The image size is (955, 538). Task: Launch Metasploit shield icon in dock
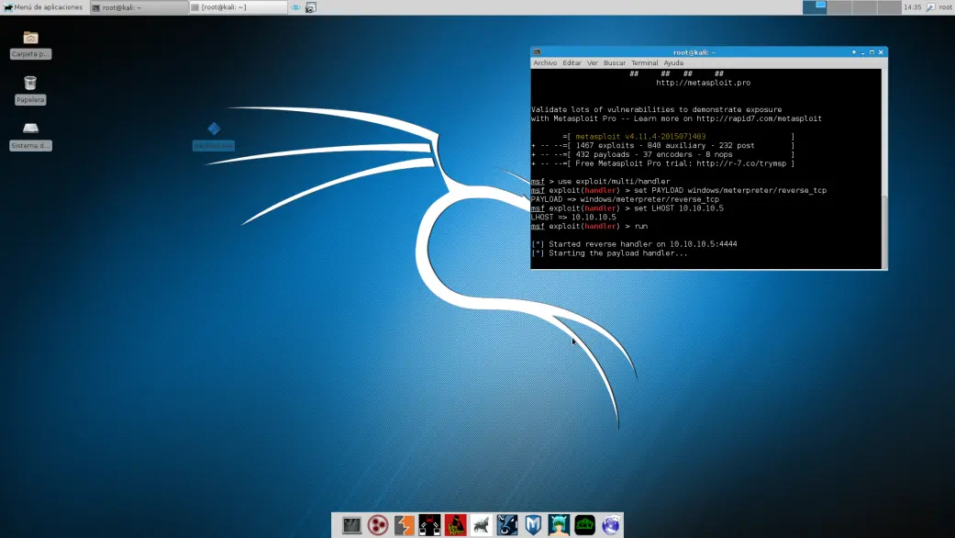(x=533, y=525)
